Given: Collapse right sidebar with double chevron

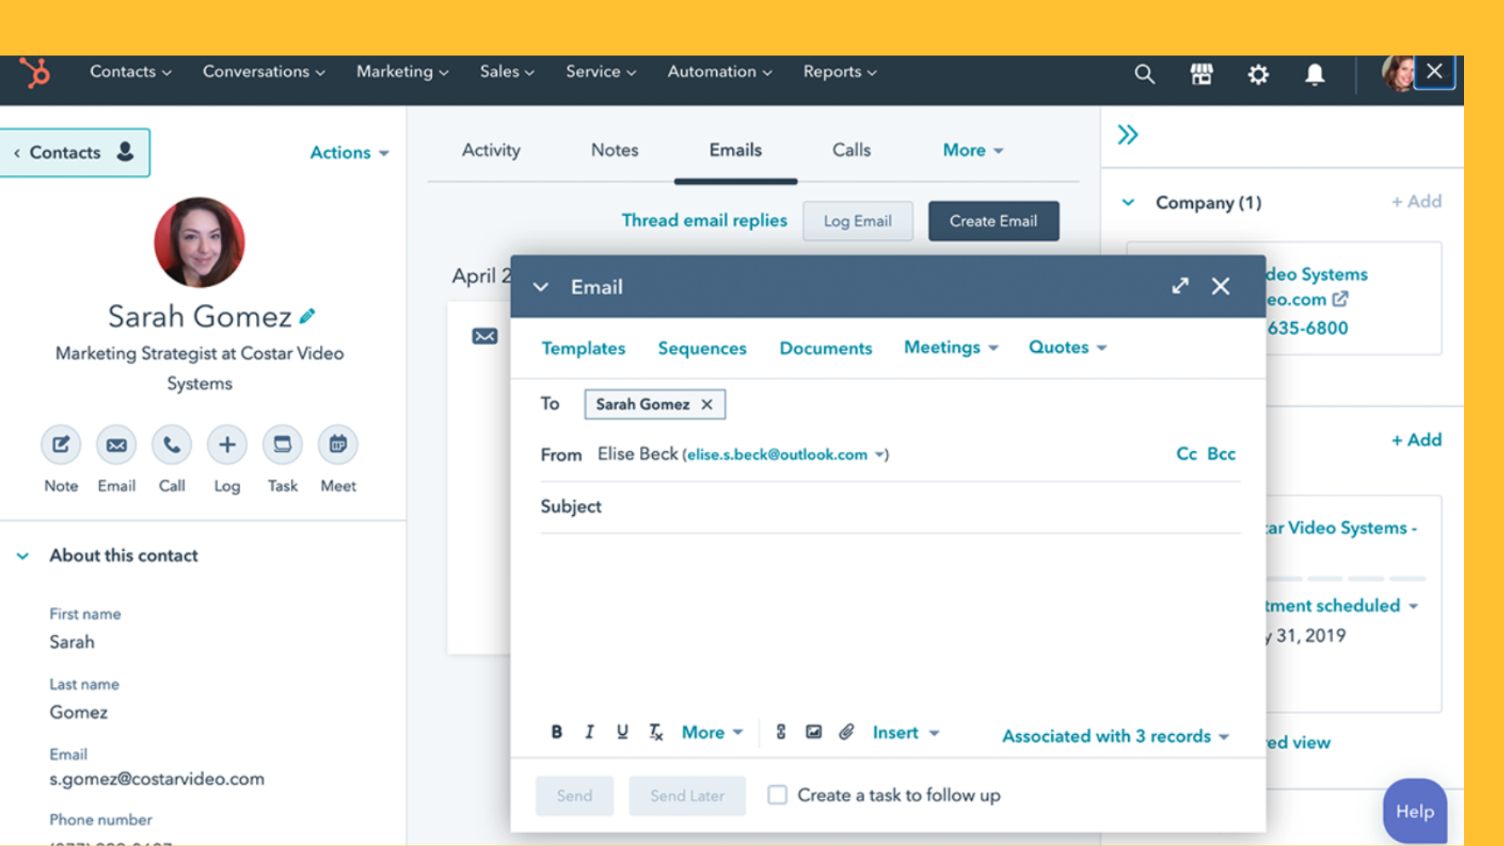Looking at the screenshot, I should (1127, 134).
